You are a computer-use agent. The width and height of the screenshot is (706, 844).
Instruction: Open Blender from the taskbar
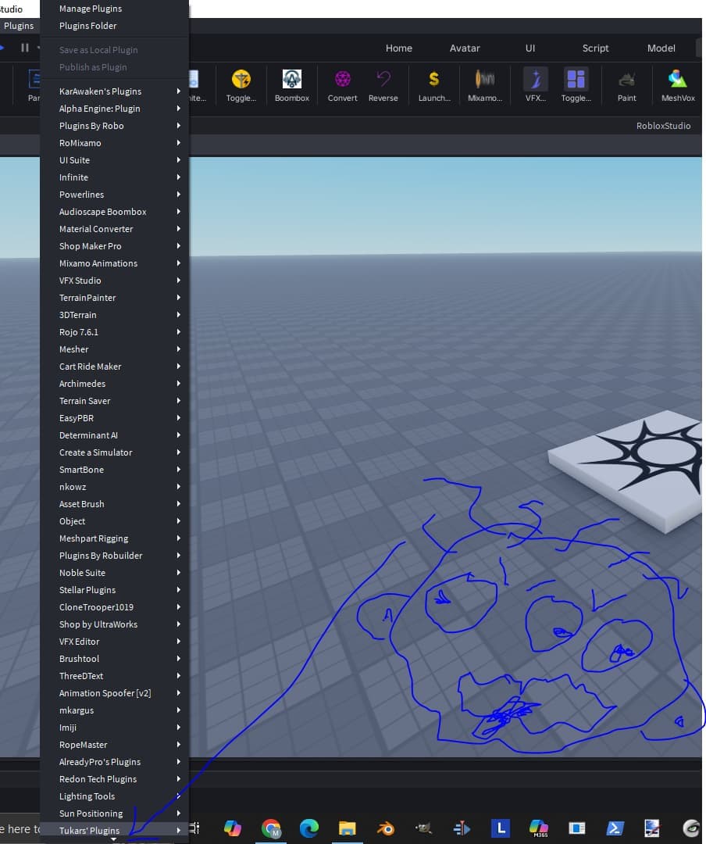[385, 828]
